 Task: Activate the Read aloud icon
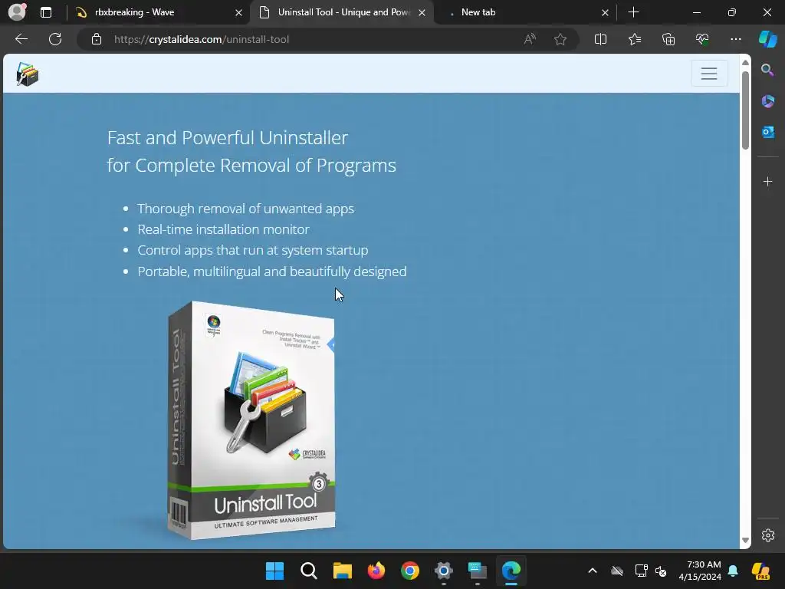click(530, 39)
